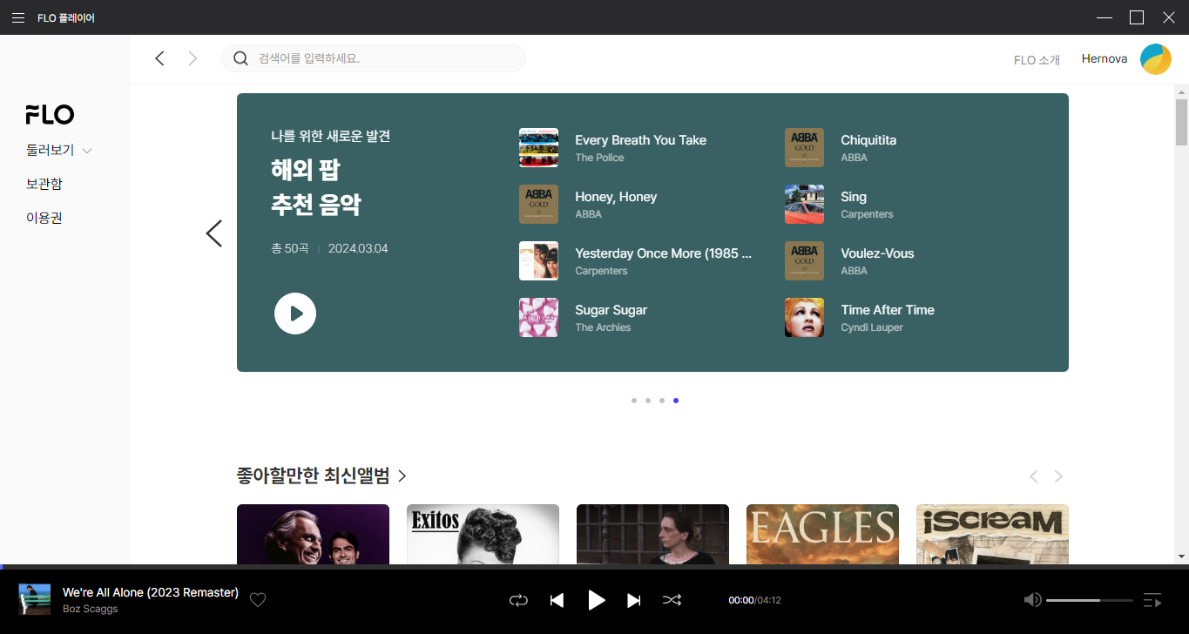Open the Exitos album thumbnail
The height and width of the screenshot is (634, 1189).
point(483,534)
